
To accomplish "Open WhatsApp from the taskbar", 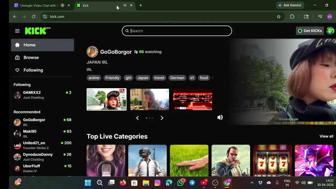I will (x=181, y=183).
